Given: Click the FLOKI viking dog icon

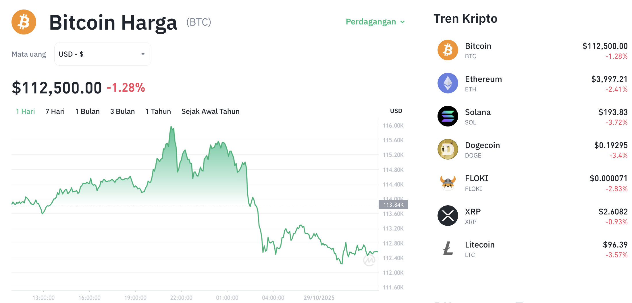Looking at the screenshot, I should click(x=448, y=183).
